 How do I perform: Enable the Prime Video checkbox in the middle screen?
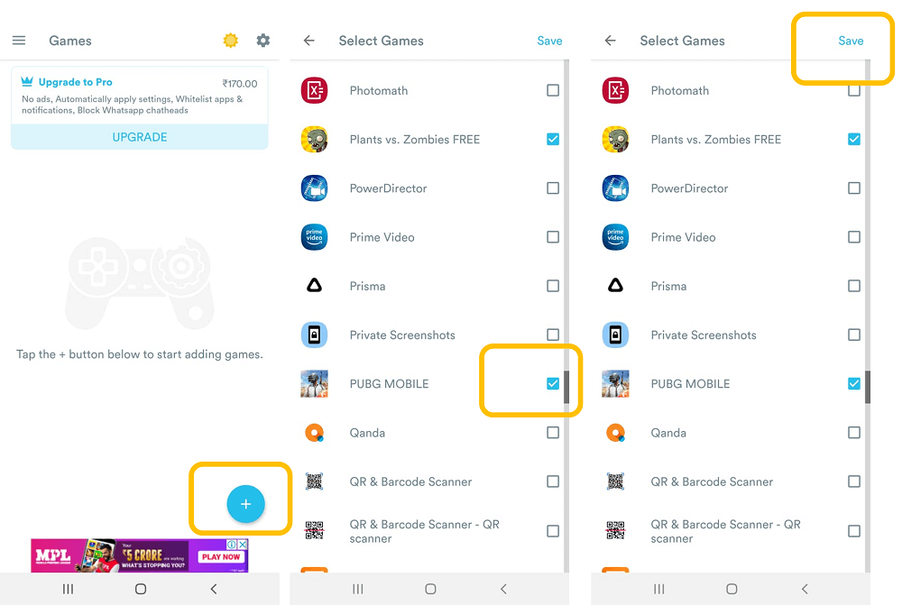(553, 237)
